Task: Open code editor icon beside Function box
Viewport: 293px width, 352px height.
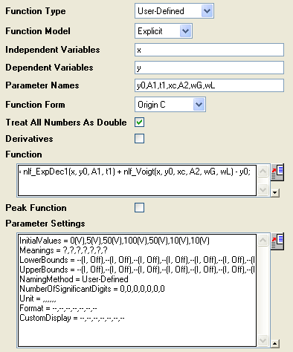Action: click(277, 172)
